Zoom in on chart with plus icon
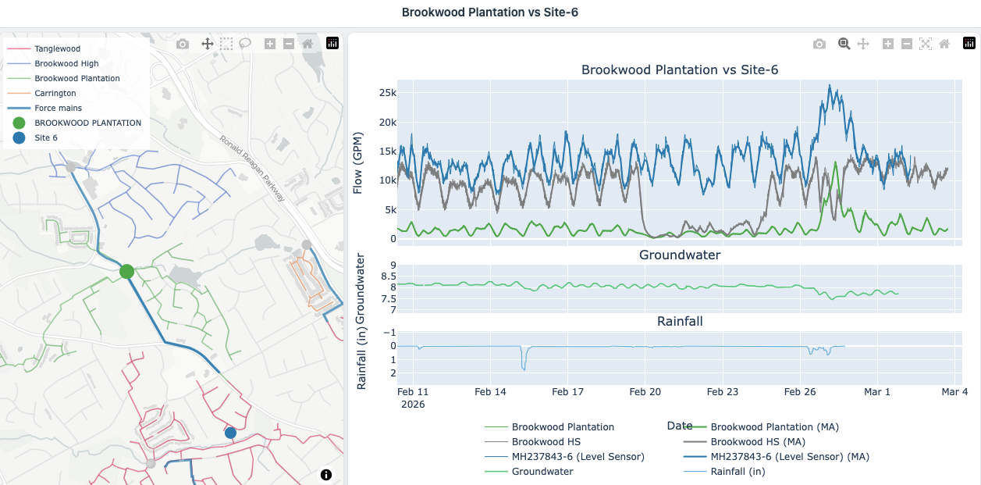The height and width of the screenshot is (485, 981). (888, 44)
